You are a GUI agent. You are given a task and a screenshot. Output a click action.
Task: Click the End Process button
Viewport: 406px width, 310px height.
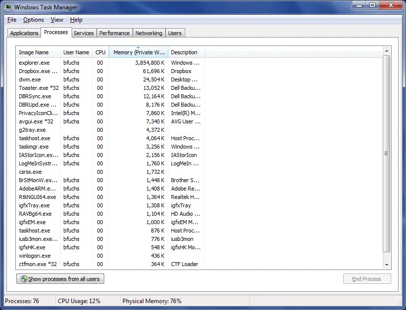coord(367,279)
